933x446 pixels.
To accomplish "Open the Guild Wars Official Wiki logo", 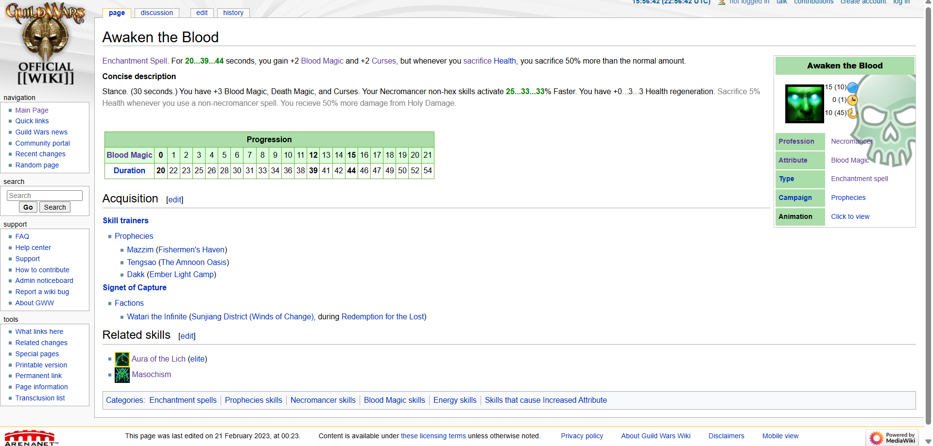I will (x=45, y=44).
